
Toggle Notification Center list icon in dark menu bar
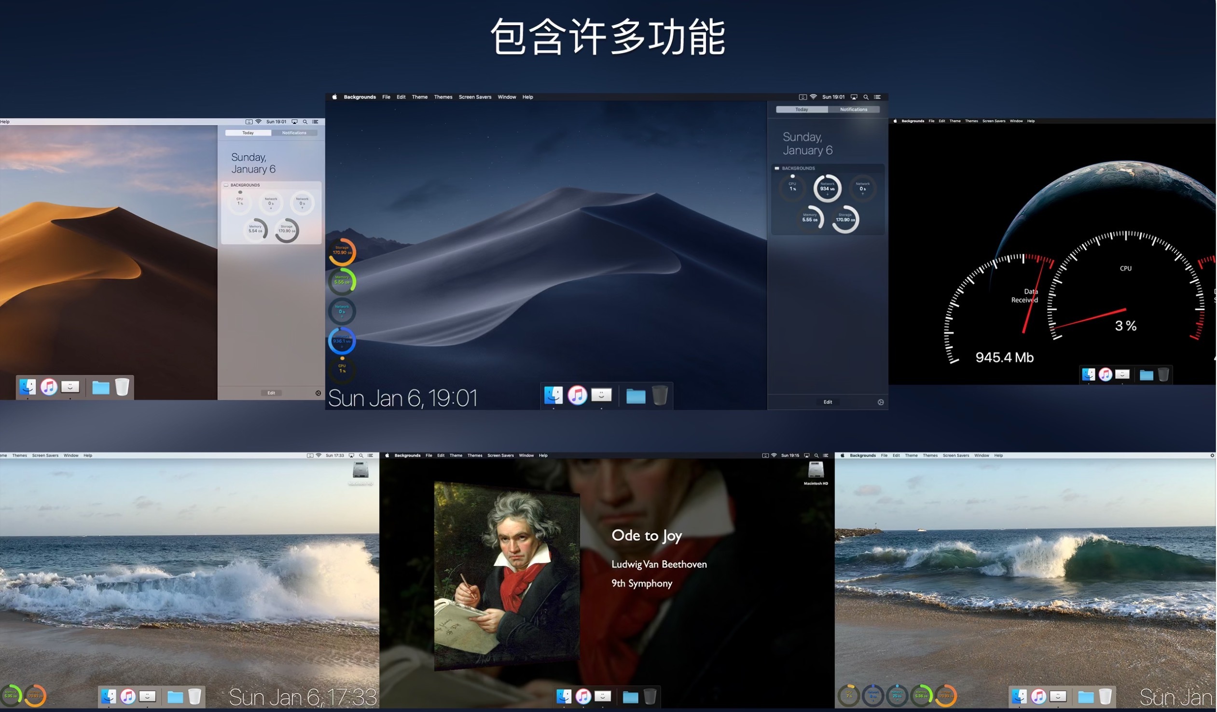coord(877,97)
